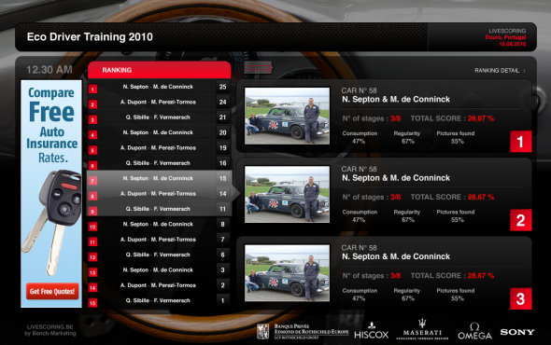Click the LIVESCORING.BE footer link
The width and height of the screenshot is (551, 345).
click(x=49, y=326)
